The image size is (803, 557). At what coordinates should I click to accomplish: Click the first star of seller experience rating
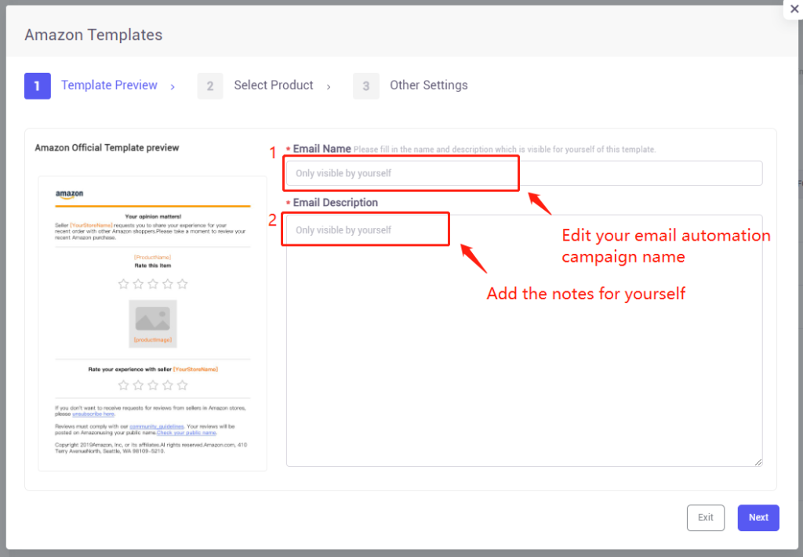(123, 385)
